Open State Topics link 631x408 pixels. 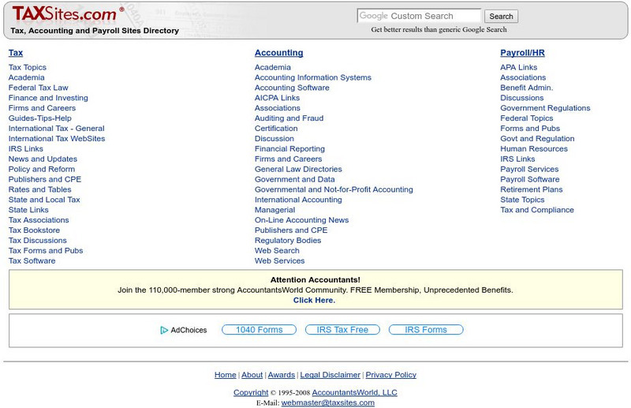[522, 200]
